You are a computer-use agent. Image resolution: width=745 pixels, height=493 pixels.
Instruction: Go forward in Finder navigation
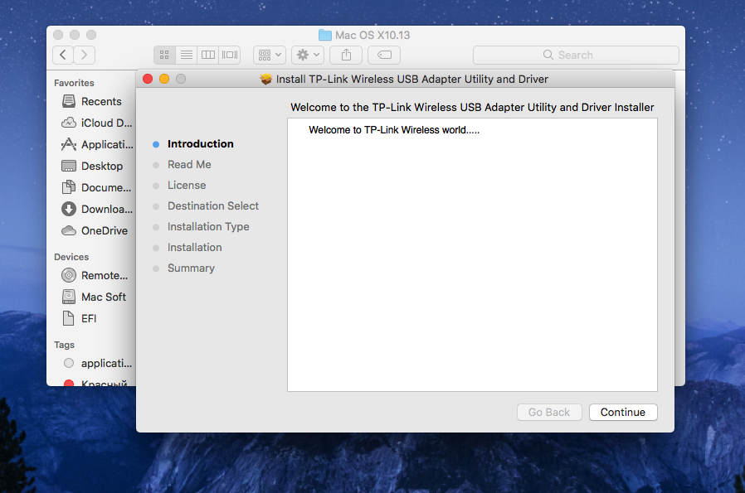(x=85, y=55)
